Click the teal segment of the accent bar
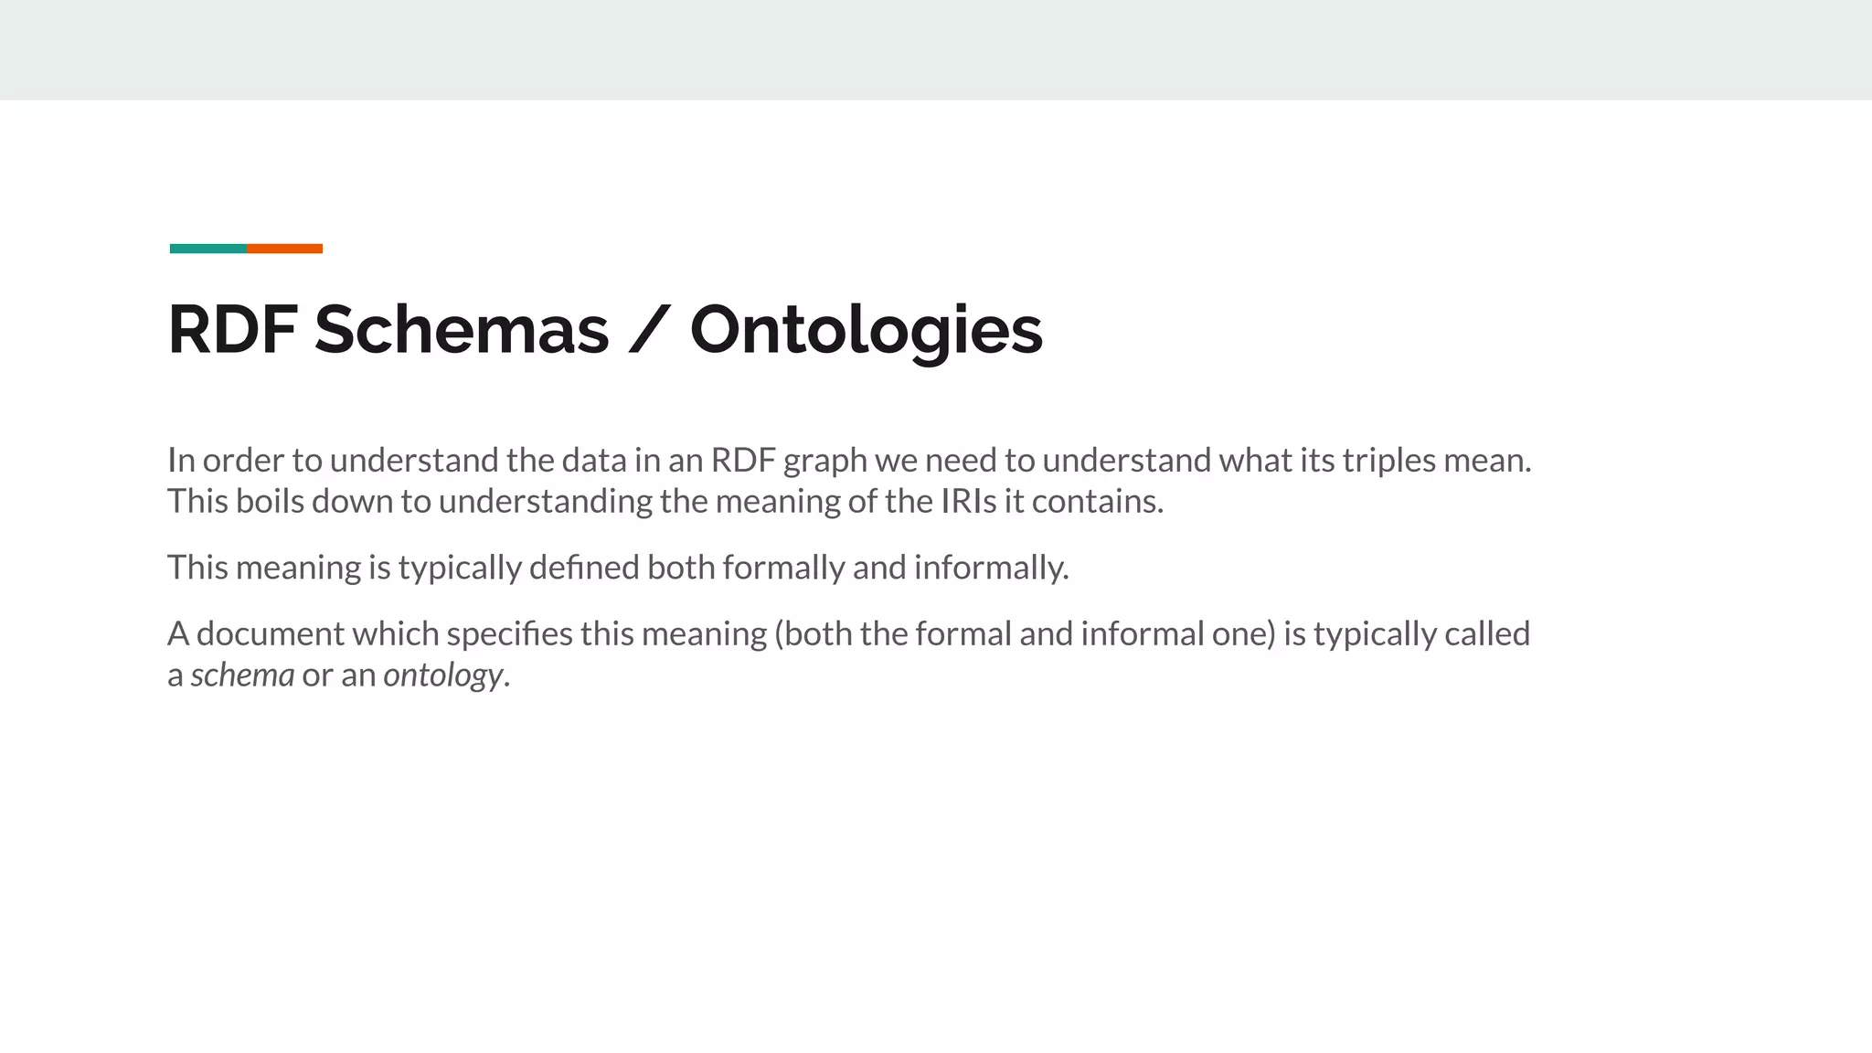1872x1053 pixels. 208,249
